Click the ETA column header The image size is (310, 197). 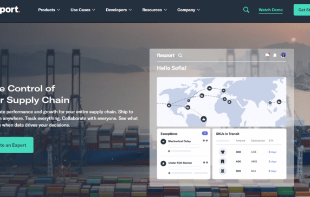point(271,141)
